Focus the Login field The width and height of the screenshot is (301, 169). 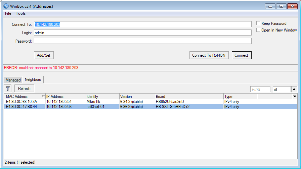click(143, 33)
